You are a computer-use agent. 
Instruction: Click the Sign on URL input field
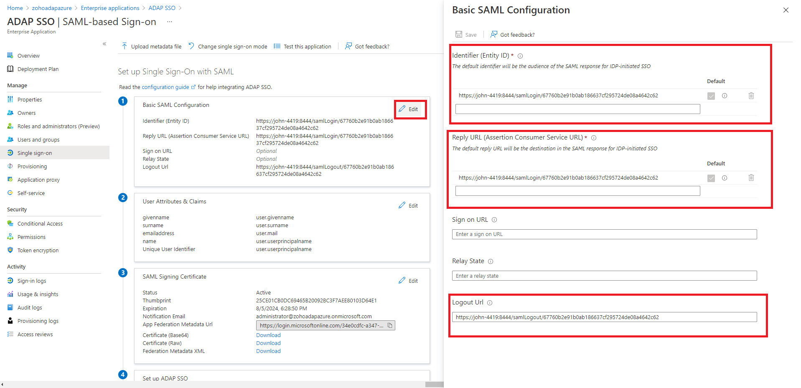(x=604, y=234)
